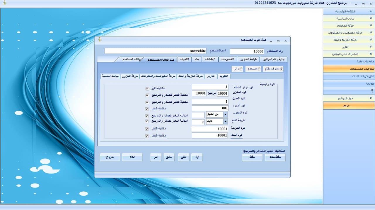Open inner حركة الخزينة والبنك permissions tab
The height and width of the screenshot is (210, 375).
pos(190,76)
